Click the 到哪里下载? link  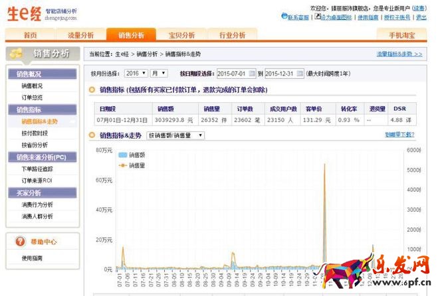click(399, 135)
